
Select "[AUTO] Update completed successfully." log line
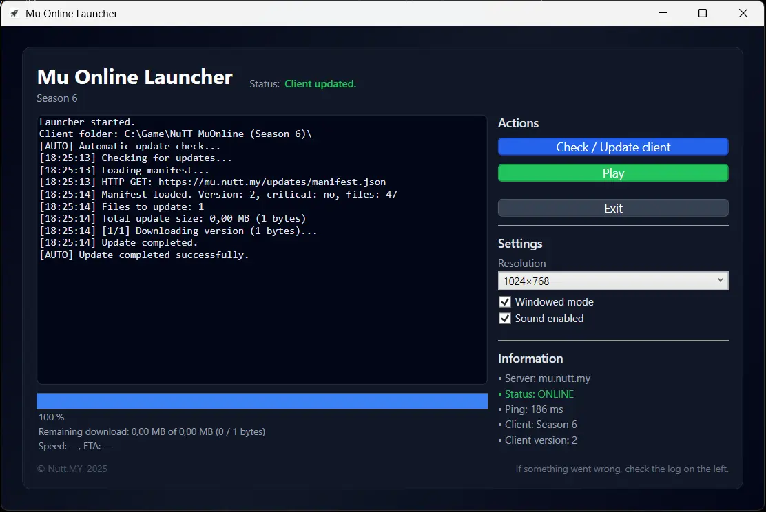point(144,255)
